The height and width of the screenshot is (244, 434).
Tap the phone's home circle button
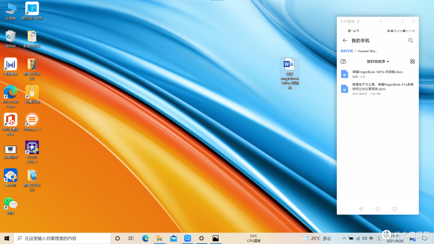click(377, 209)
